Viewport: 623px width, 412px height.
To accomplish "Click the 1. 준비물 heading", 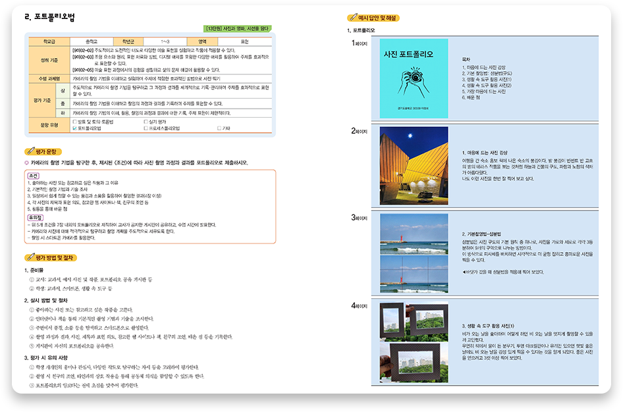I will [34, 270].
